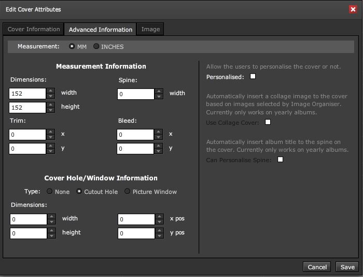Viewport: 363px width, 277px height.
Task: Increase x pos with up arrow
Action: pyautogui.click(x=159, y=216)
